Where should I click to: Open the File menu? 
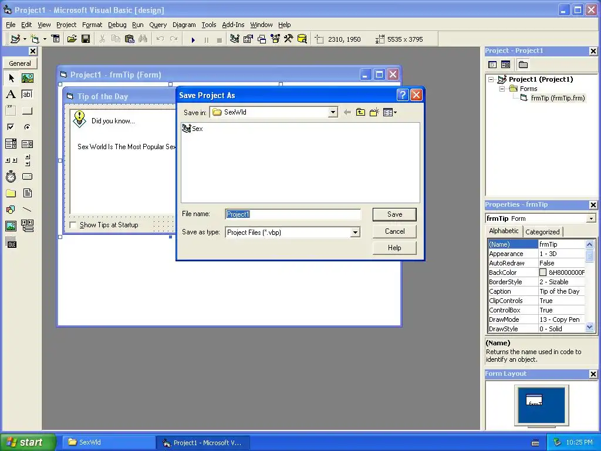coord(11,25)
